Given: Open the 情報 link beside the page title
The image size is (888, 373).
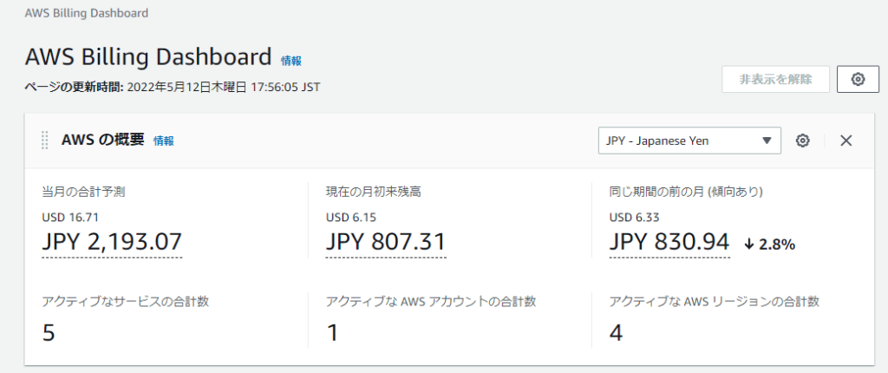Looking at the screenshot, I should pos(291,61).
